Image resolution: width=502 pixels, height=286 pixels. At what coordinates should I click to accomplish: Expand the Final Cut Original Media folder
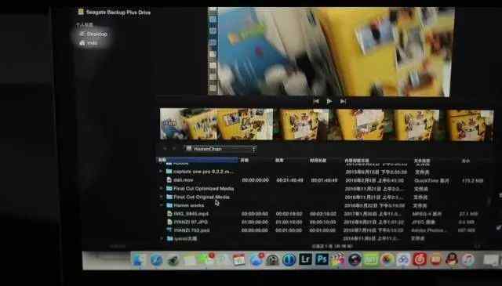coord(161,197)
